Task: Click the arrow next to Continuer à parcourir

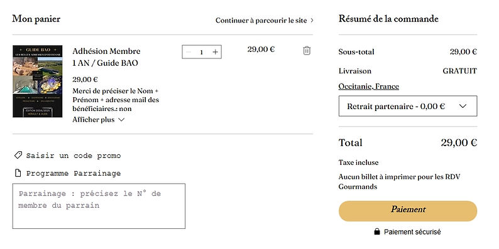Action: 312,20
